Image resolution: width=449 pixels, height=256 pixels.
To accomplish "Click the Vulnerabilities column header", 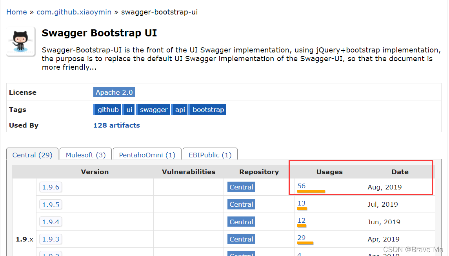I will pos(189,172).
